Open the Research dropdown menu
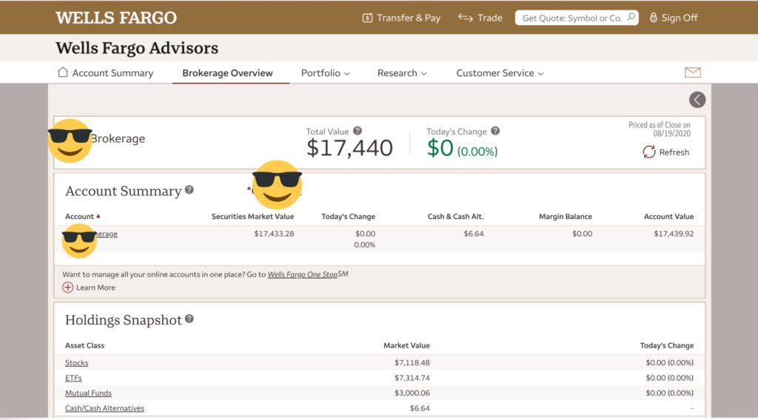This screenshot has height=420, width=758. tap(402, 73)
